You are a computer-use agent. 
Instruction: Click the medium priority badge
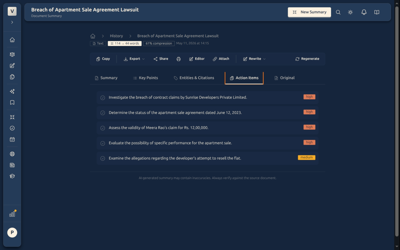[x=306, y=157]
